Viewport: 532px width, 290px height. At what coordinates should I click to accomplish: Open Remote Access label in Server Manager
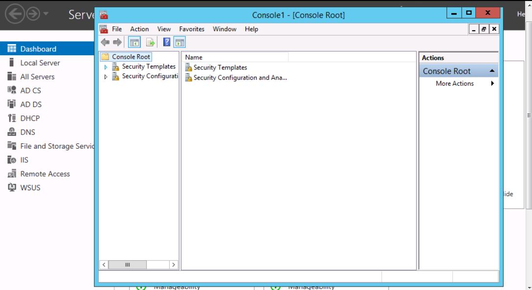point(45,174)
